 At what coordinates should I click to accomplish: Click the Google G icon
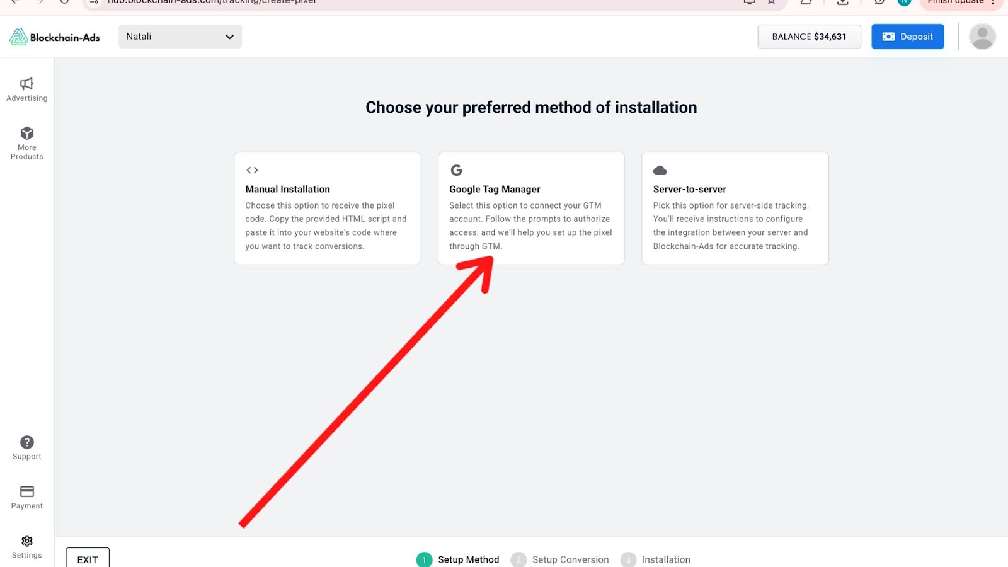click(x=456, y=170)
